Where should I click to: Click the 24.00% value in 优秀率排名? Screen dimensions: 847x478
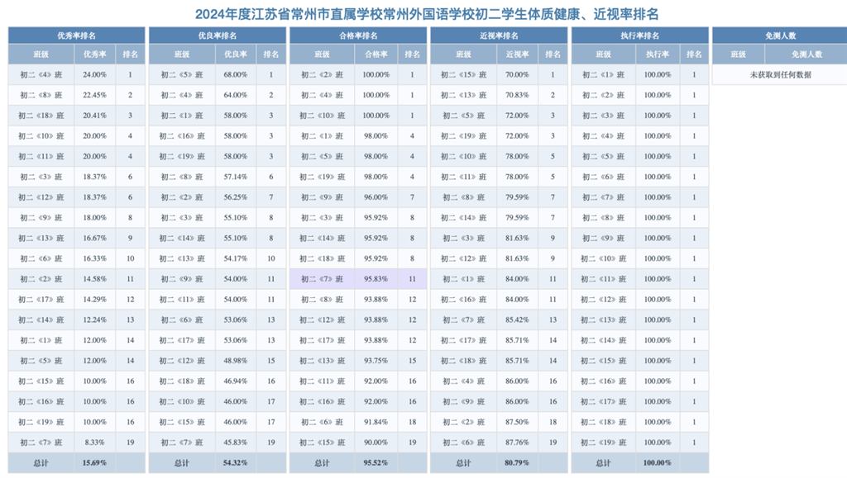(x=94, y=74)
